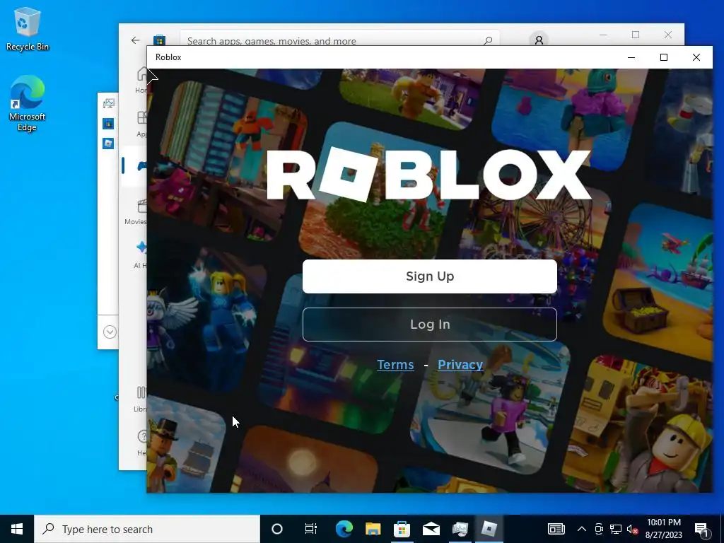This screenshot has width=724, height=543.
Task: Select Gaming controller in Store sidebar
Action: pos(141,165)
